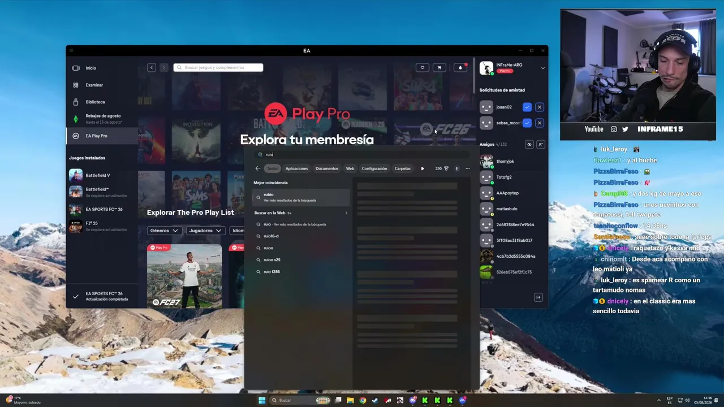Screen dimensions: 724x407
Task: Accept joaan02 friend request
Action: pyautogui.click(x=527, y=107)
